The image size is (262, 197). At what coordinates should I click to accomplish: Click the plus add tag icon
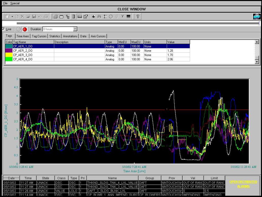click(x=93, y=17)
